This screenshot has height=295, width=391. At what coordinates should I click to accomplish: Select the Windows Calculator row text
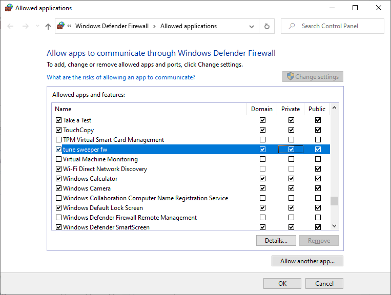(x=90, y=179)
